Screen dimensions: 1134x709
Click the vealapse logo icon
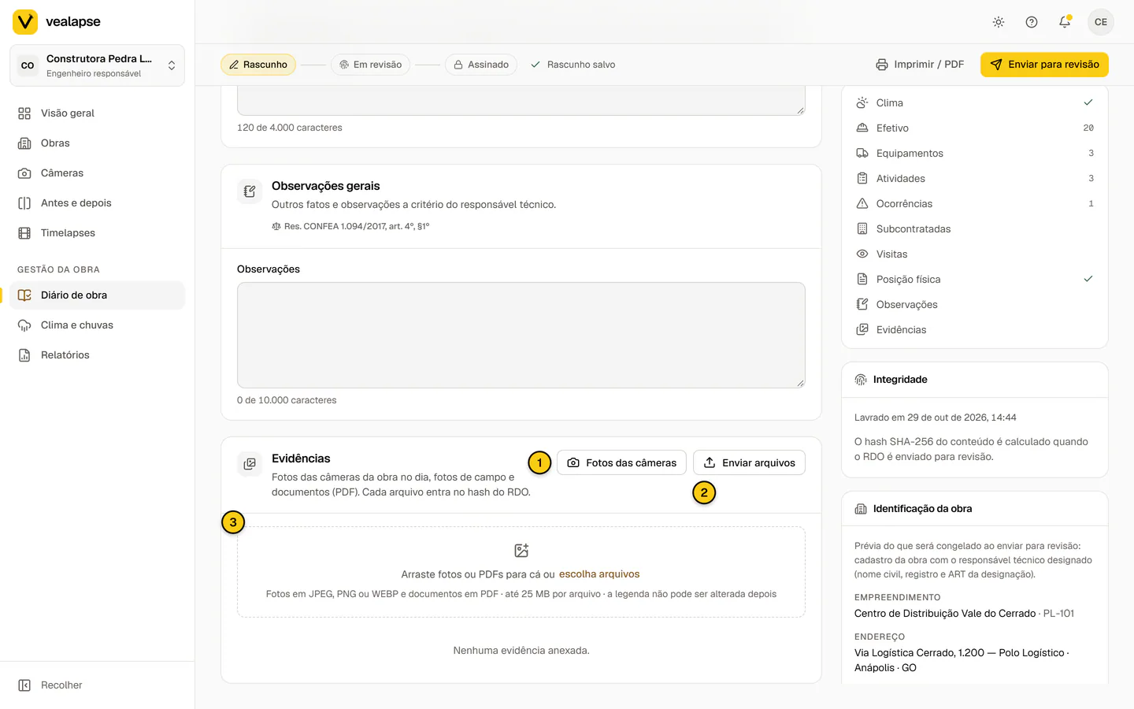(x=25, y=22)
